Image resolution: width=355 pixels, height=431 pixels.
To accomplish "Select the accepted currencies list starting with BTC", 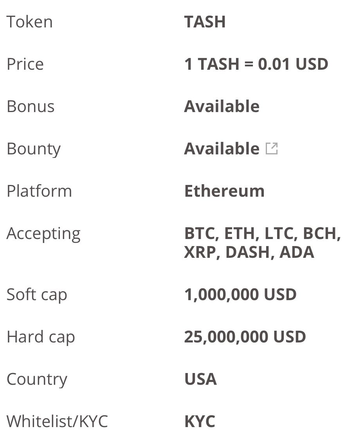I will (x=263, y=243).
